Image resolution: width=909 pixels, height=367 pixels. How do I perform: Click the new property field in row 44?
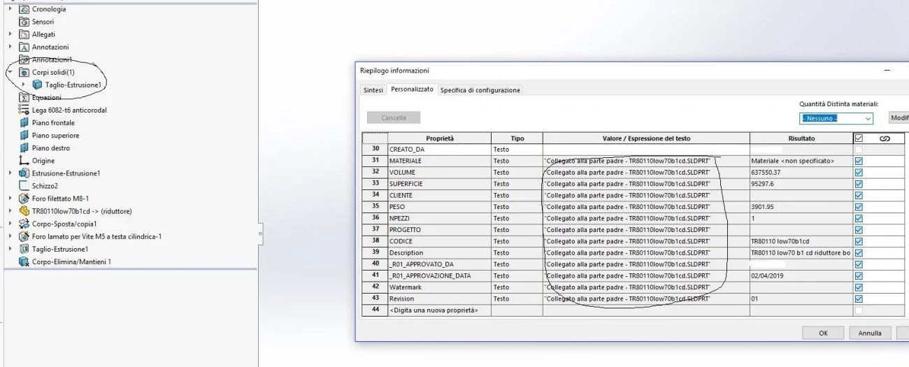[439, 310]
